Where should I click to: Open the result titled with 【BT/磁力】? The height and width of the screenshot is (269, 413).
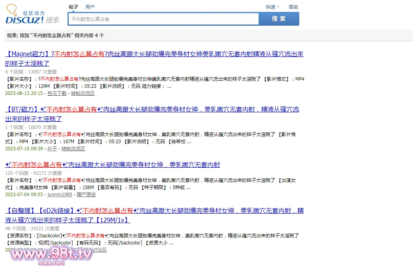[152, 110]
